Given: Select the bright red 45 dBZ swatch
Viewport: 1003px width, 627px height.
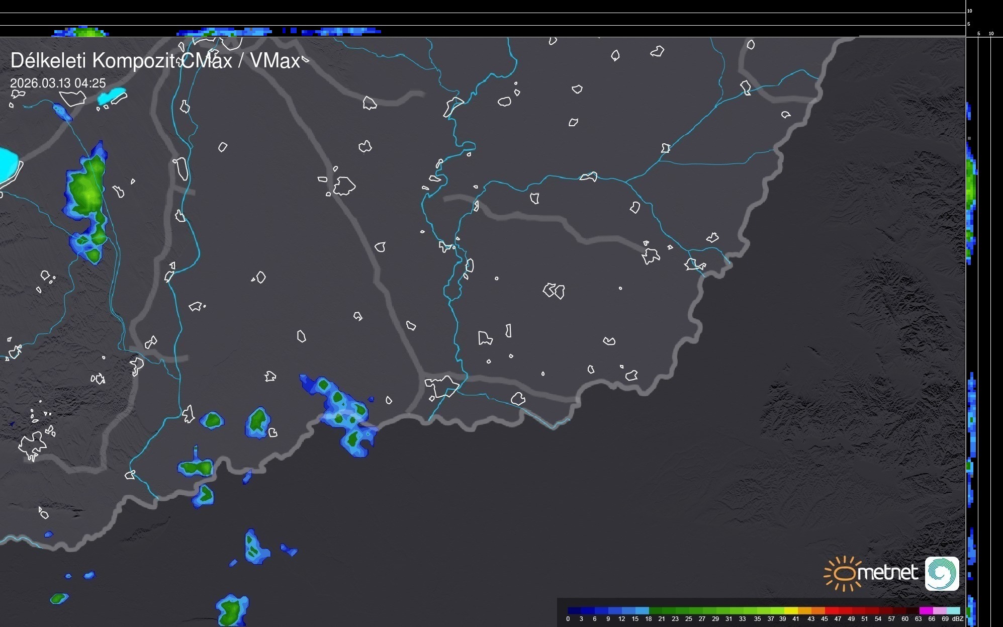Looking at the screenshot, I should 831,610.
